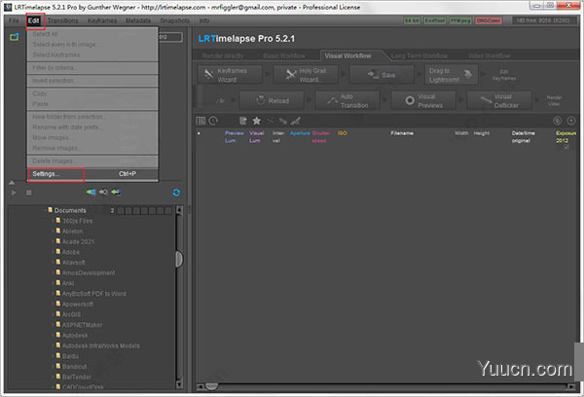Click the circular plus icon at far right
Image resolution: width=584 pixels, height=397 pixels.
571,121
